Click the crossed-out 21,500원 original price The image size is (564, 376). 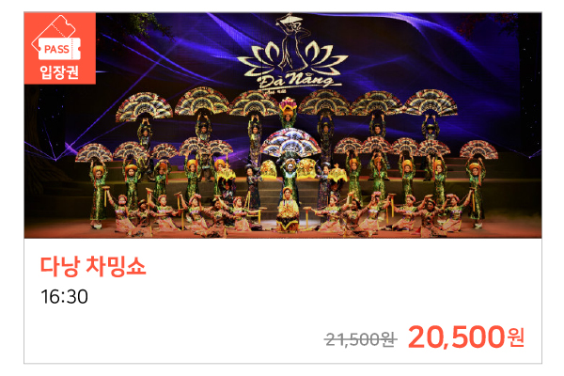click(361, 339)
